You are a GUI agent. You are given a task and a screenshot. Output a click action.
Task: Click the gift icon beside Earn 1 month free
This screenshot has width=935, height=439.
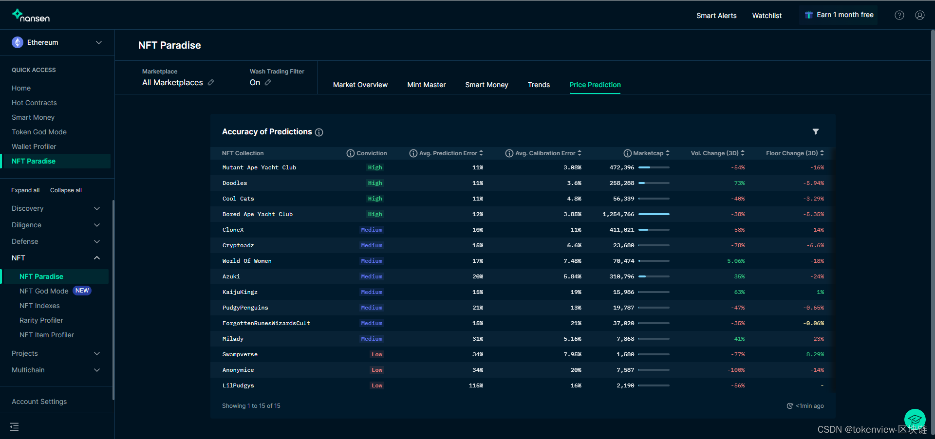pyautogui.click(x=809, y=15)
